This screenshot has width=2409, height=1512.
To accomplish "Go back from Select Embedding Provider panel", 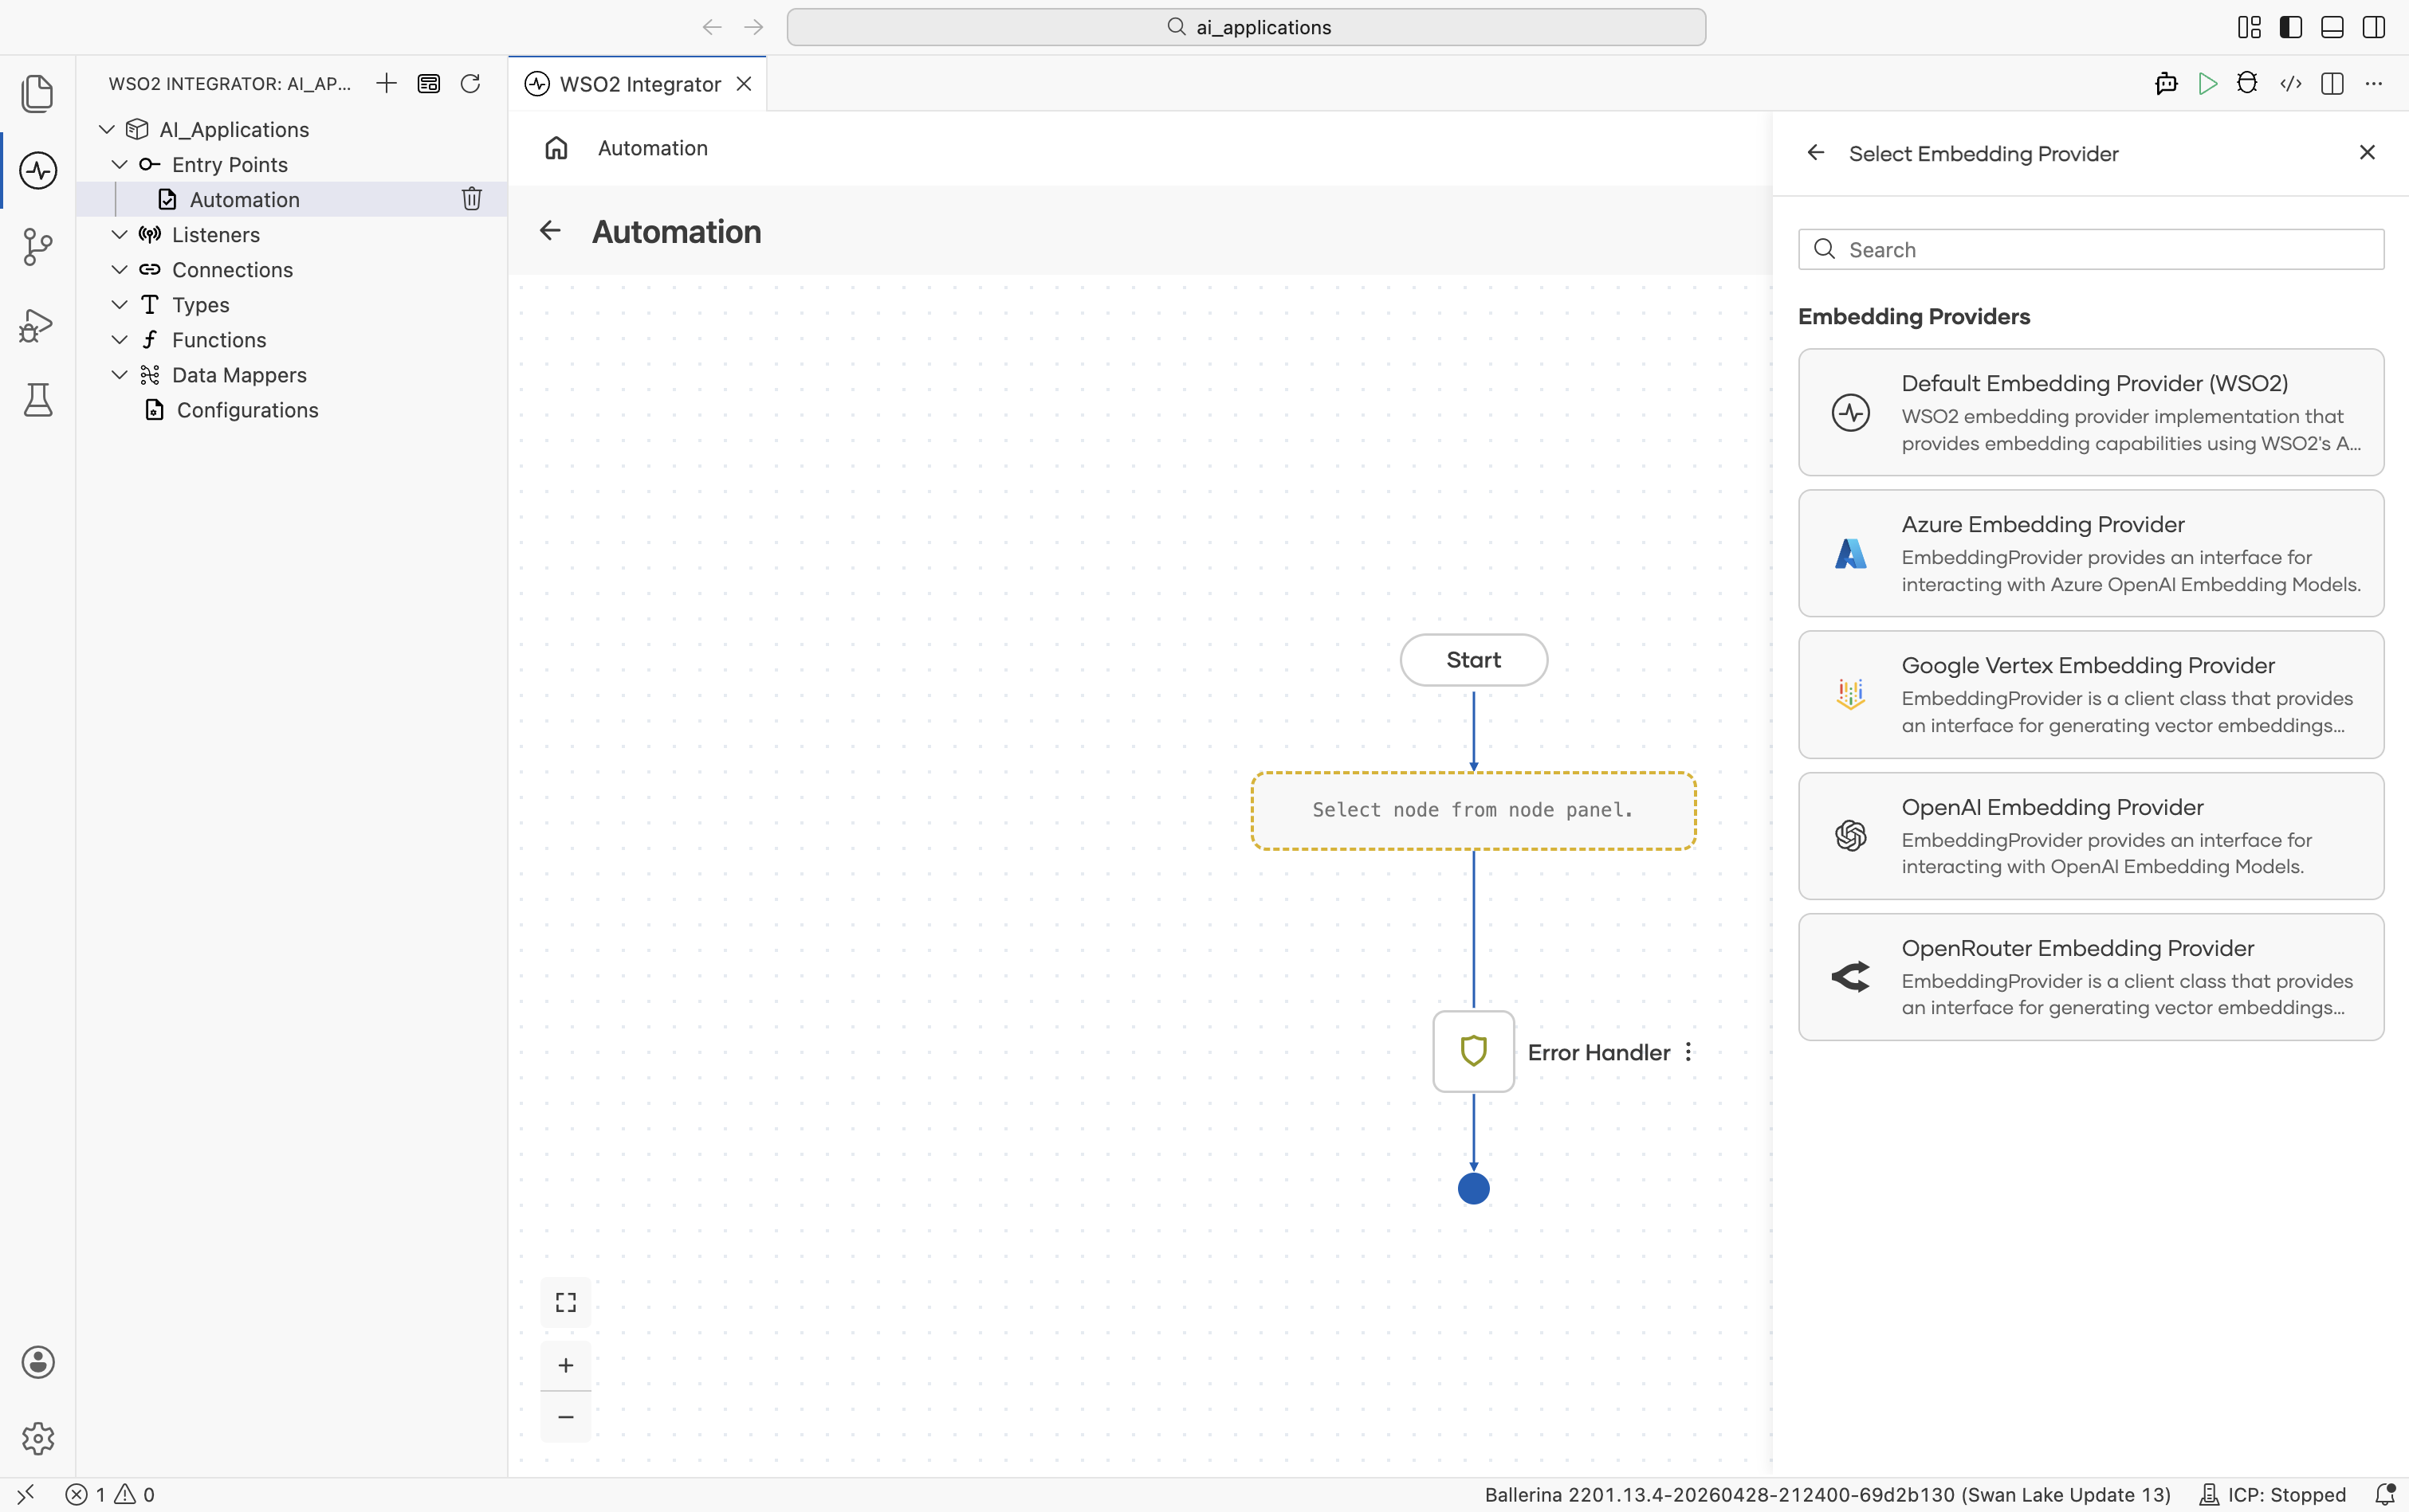I will click(1816, 152).
